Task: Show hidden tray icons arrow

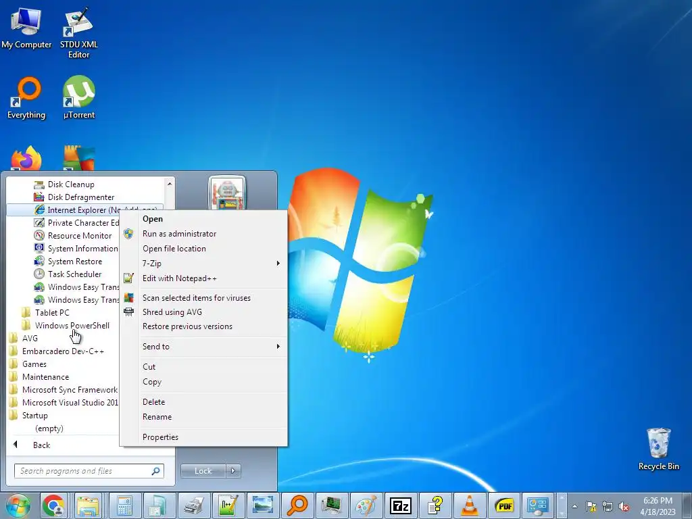Action: click(574, 507)
